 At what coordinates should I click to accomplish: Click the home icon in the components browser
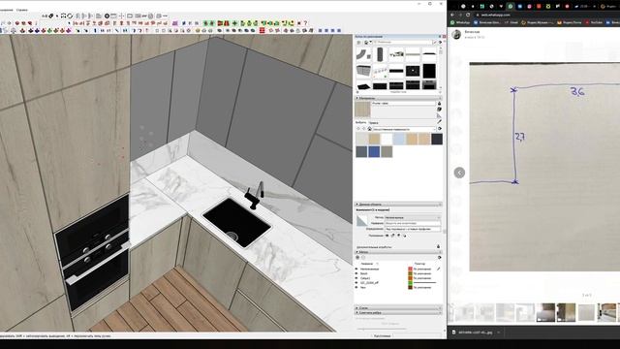[x=366, y=43]
